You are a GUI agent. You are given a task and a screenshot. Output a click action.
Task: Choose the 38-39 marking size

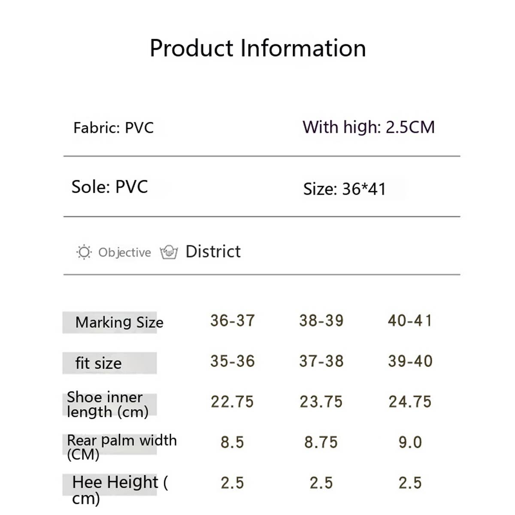pos(321,321)
